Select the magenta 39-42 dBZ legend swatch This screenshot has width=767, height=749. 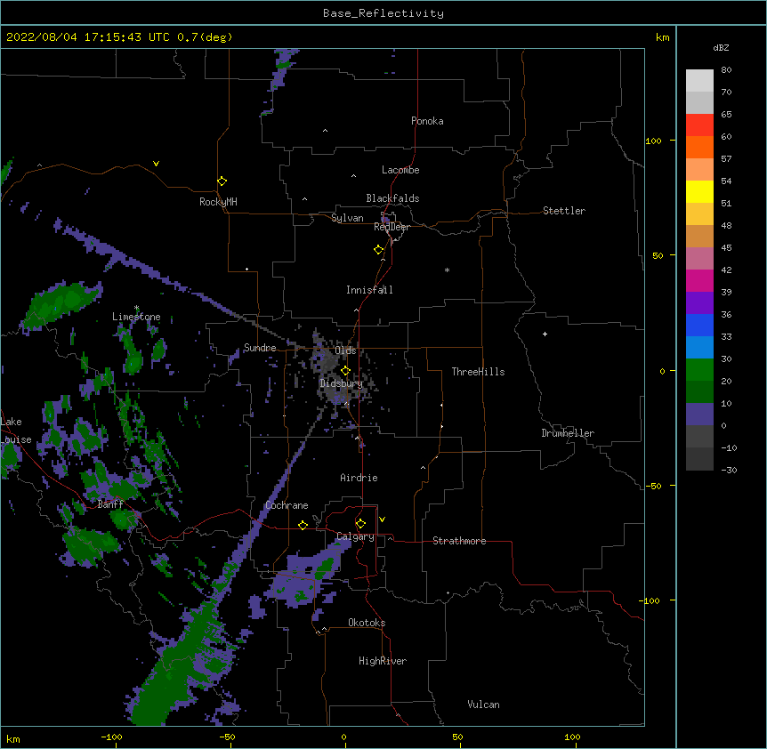click(699, 280)
